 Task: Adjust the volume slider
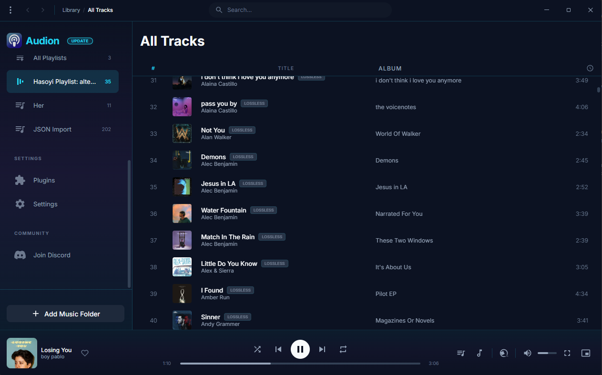tap(547, 353)
